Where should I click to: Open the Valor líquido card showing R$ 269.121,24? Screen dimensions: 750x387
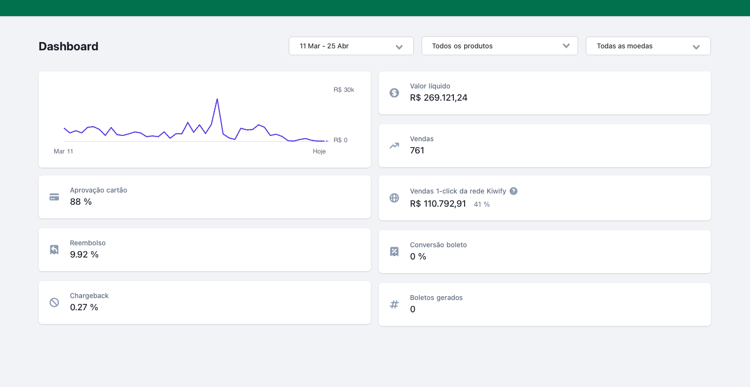544,92
